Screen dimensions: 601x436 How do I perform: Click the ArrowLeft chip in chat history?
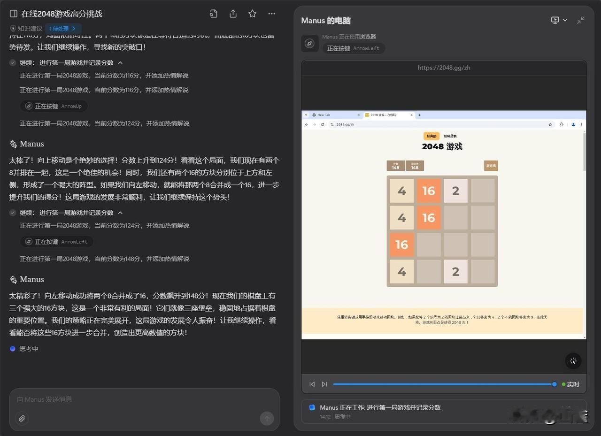57,242
